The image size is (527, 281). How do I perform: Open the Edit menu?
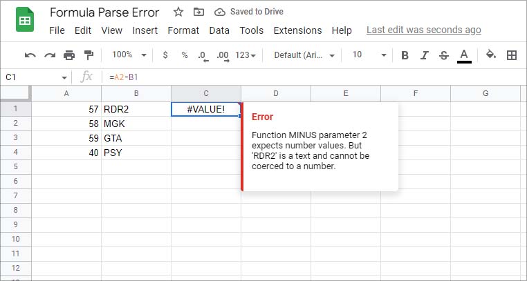[83, 30]
